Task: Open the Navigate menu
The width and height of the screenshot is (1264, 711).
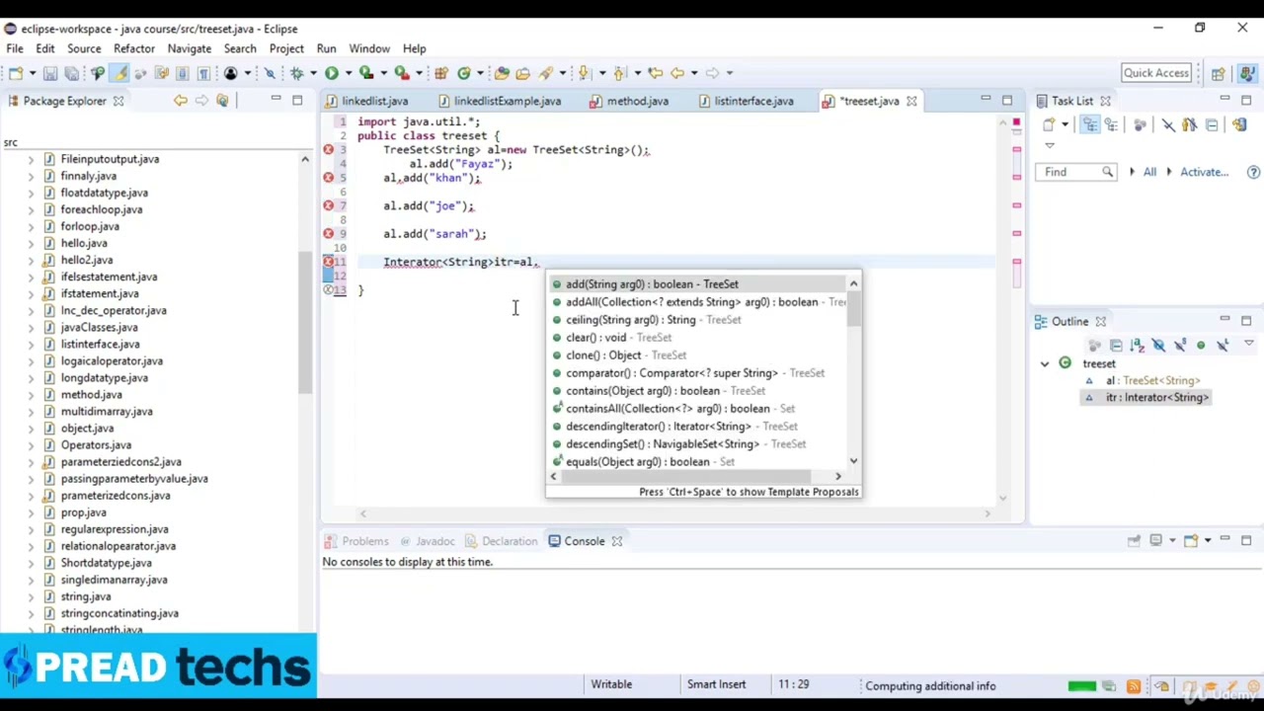Action: [190, 48]
